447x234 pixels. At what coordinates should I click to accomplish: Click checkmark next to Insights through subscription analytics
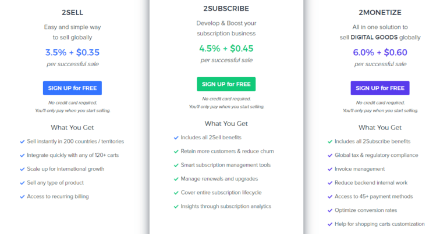pos(176,206)
